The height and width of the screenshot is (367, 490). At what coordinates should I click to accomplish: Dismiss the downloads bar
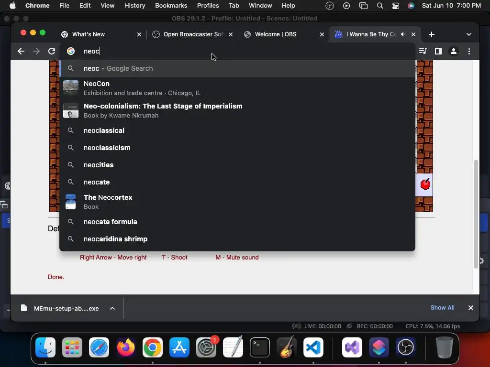coord(471,308)
